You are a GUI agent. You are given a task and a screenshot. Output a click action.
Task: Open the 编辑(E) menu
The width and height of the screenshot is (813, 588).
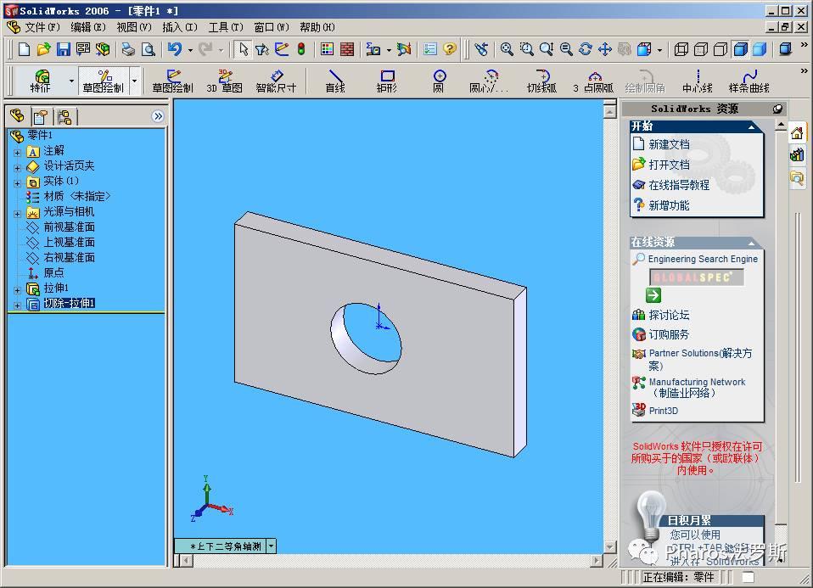coord(87,27)
